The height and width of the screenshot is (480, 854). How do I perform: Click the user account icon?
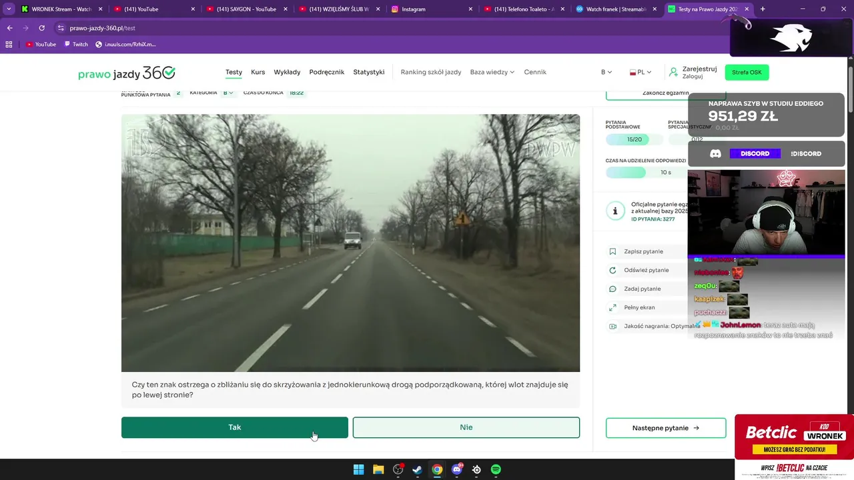pyautogui.click(x=674, y=72)
